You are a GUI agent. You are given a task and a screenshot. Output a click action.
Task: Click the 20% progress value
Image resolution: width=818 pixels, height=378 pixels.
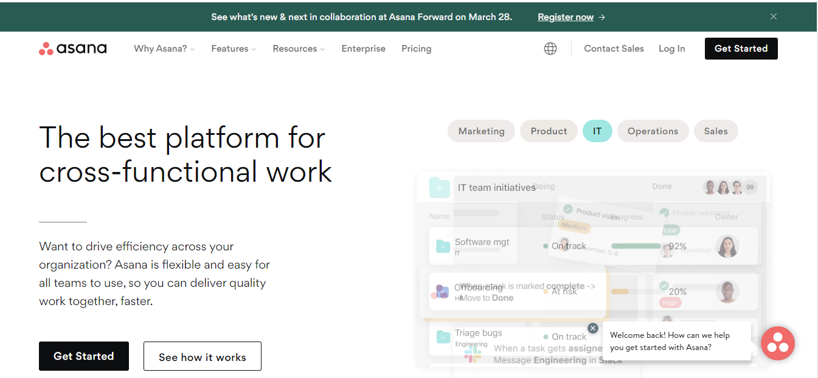(678, 292)
